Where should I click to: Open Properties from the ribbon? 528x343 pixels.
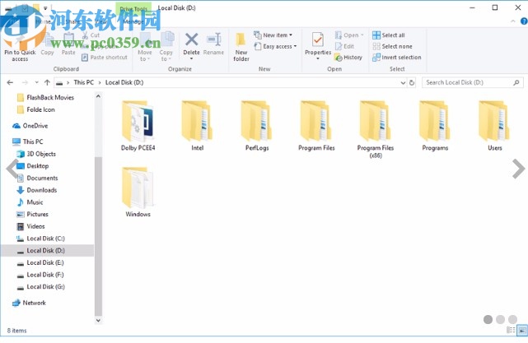click(318, 46)
